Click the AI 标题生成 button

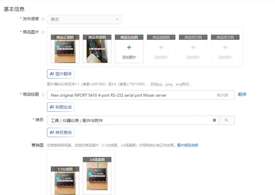[61, 107]
